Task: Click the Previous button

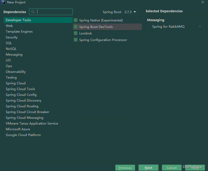Action: (x=125, y=168)
